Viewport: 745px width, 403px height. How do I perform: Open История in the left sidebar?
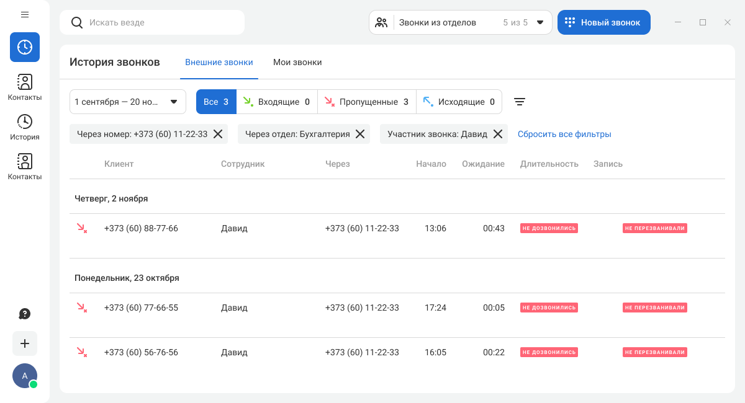tap(25, 128)
